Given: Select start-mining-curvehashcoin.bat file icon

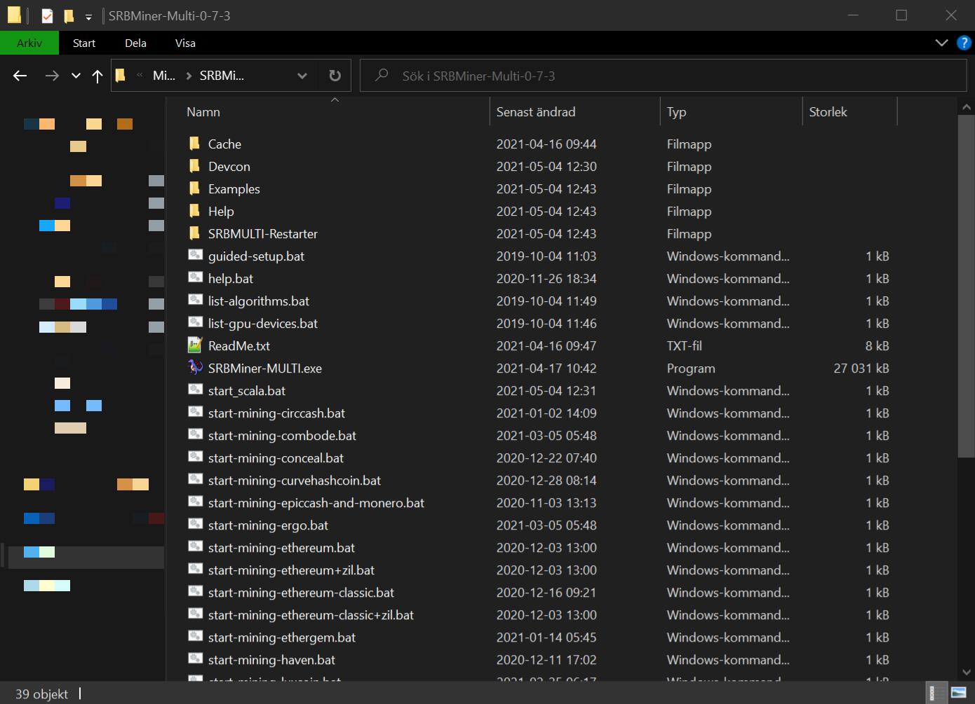Looking at the screenshot, I should coord(195,480).
